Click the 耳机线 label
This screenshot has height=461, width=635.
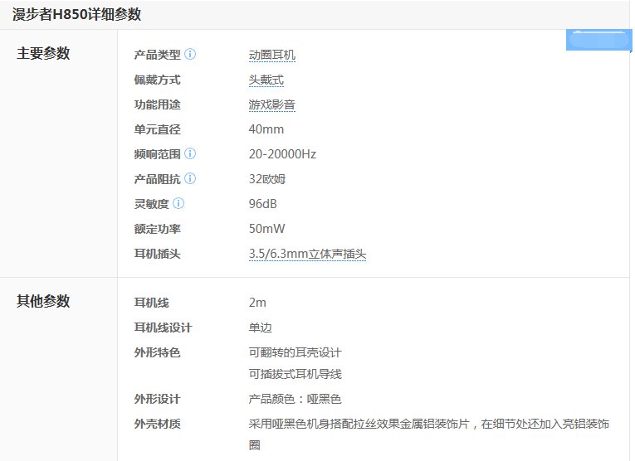(151, 303)
